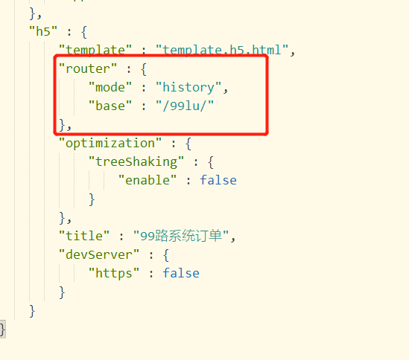Place cursor in "history" value
This screenshot has width=409, height=360.
(188, 88)
